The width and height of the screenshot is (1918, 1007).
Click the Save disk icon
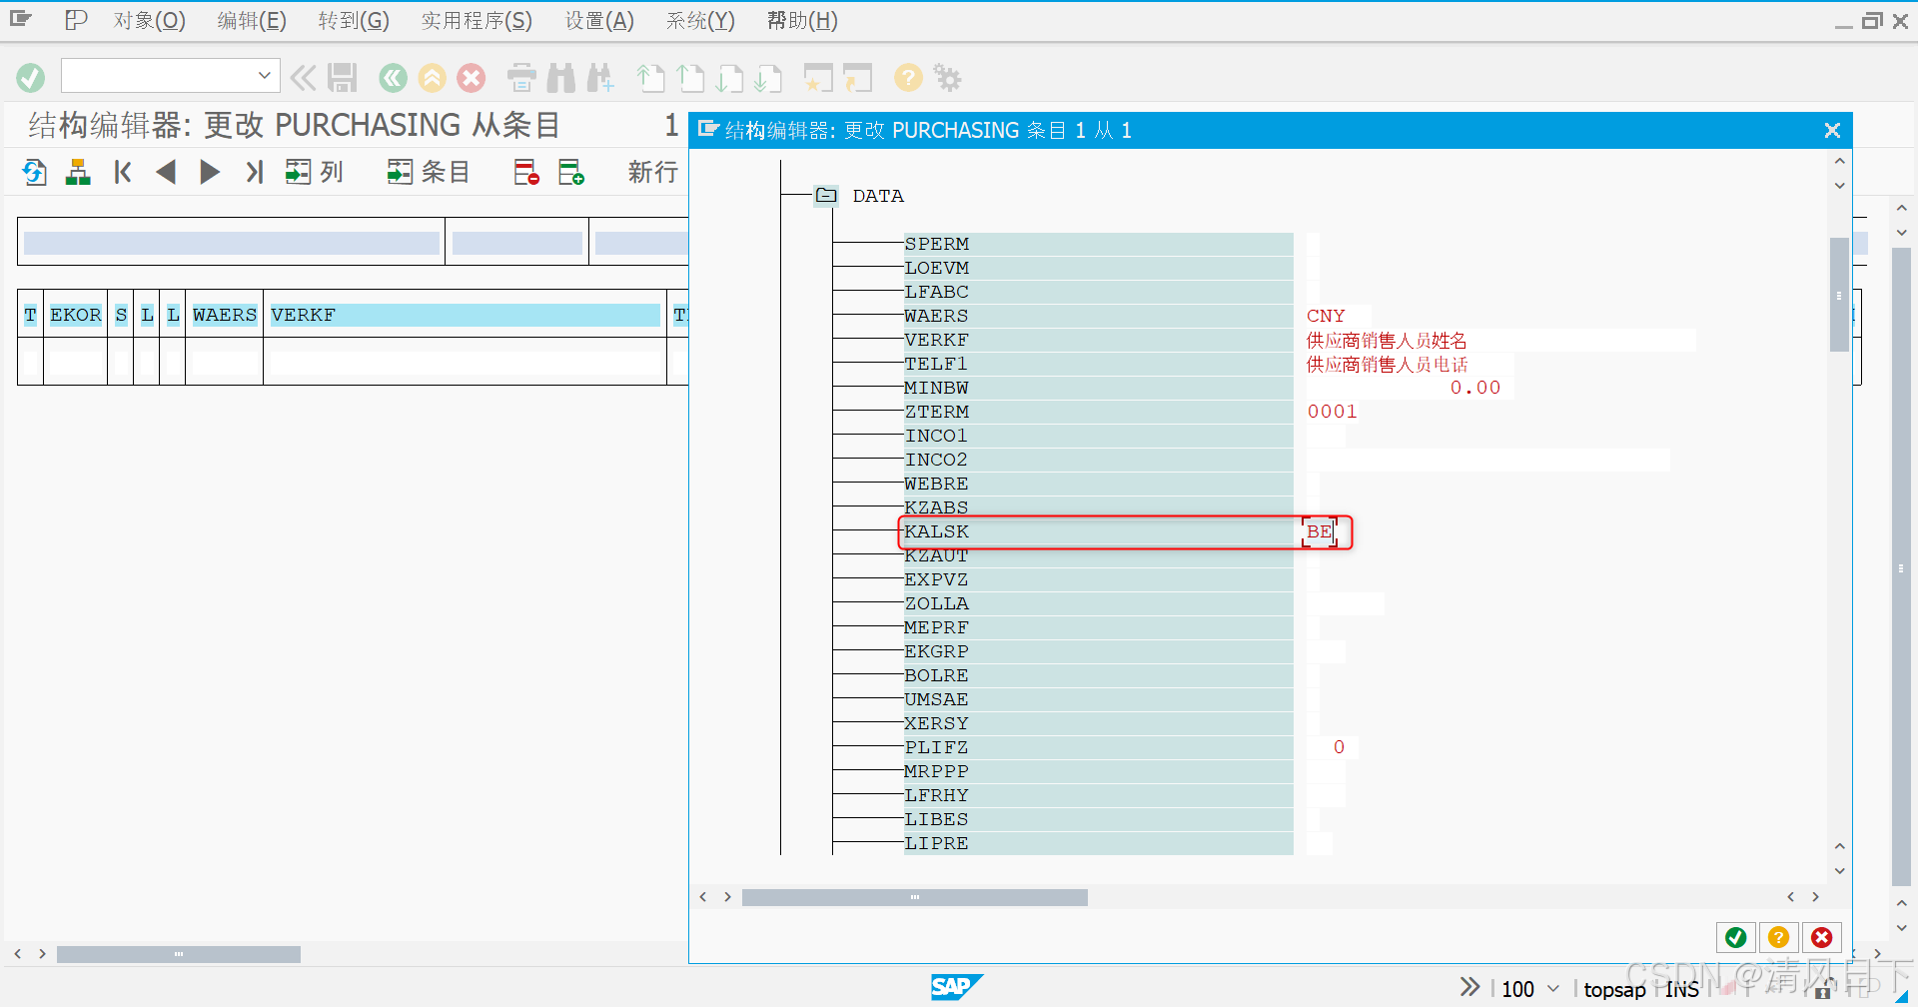343,78
